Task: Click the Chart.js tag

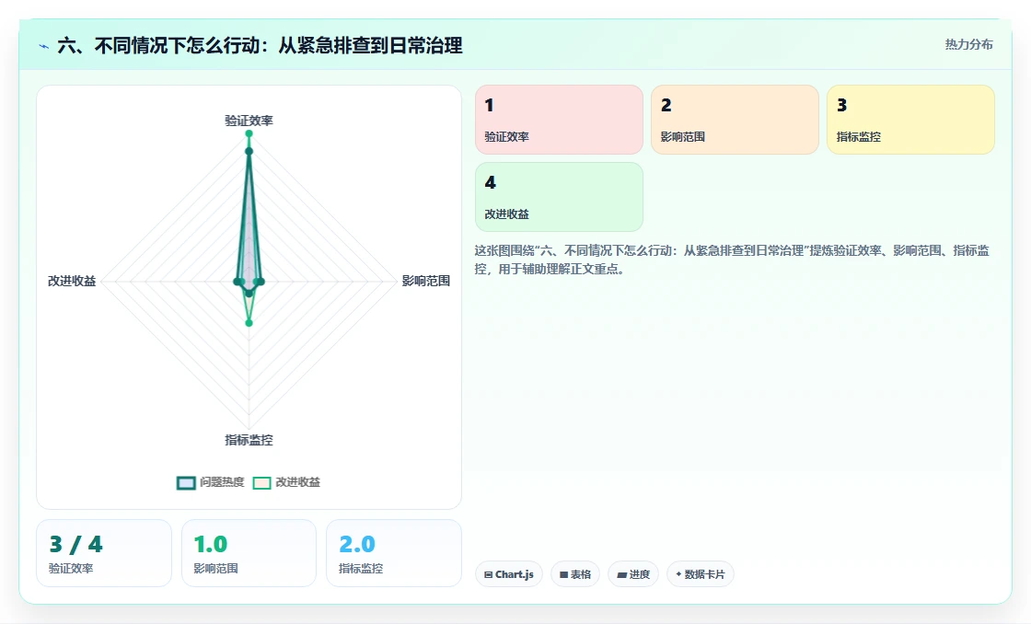Action: pos(509,574)
